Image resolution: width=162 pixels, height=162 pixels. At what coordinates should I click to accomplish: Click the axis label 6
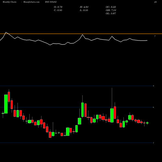coord(153,107)
